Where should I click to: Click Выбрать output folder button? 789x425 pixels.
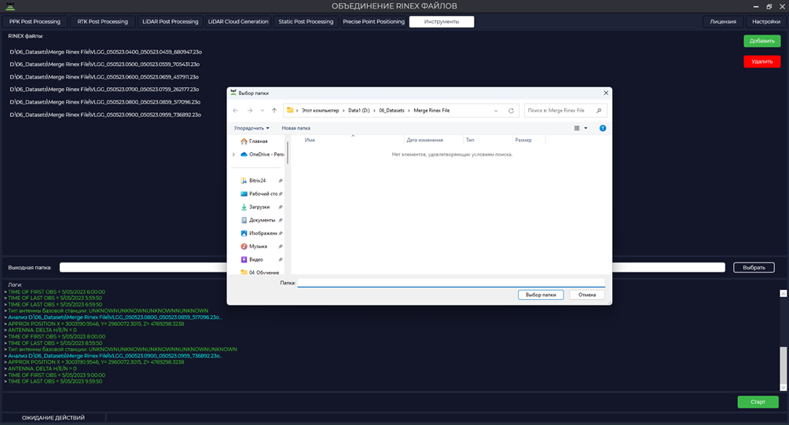754,268
